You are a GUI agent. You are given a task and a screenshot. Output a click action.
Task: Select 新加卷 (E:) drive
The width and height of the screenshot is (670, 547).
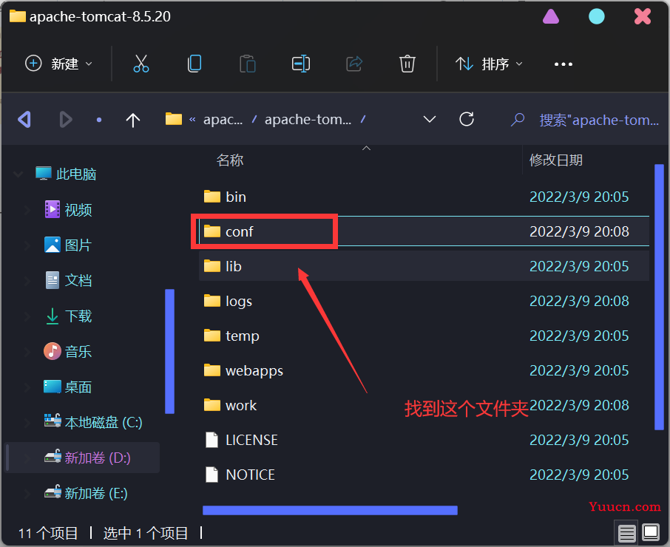86,493
